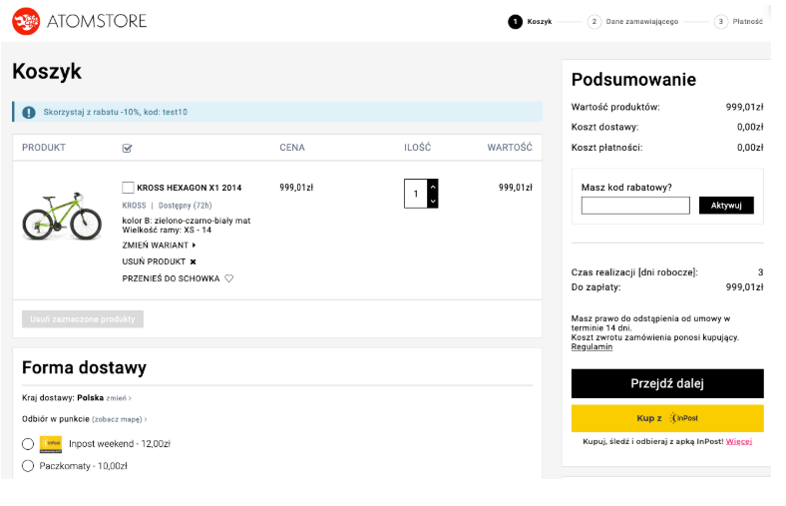Decrease product quantity with down arrow
The height and width of the screenshot is (506, 786).
(432, 201)
